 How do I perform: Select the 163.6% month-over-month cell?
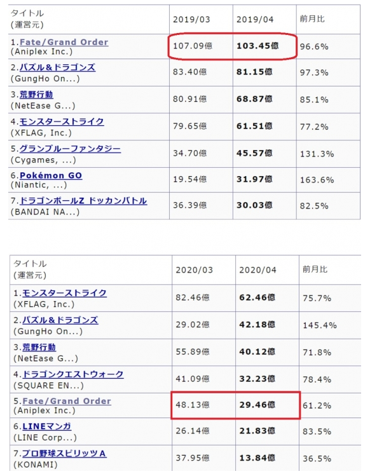coord(328,180)
